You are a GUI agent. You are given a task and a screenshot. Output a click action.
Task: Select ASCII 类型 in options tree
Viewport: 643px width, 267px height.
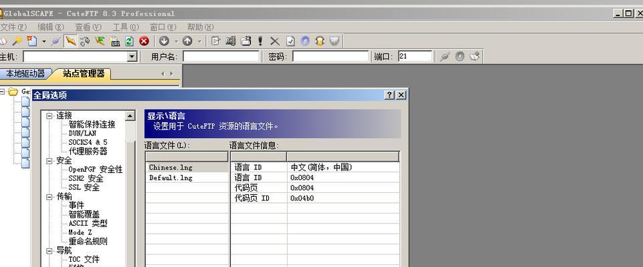coord(88,223)
